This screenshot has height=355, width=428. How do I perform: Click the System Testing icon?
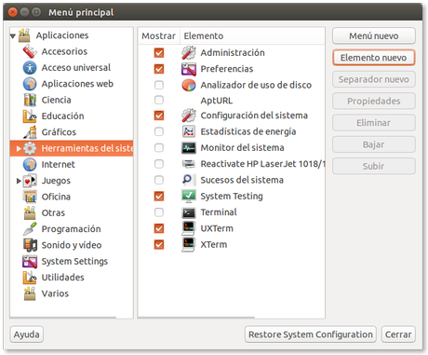coord(189,197)
